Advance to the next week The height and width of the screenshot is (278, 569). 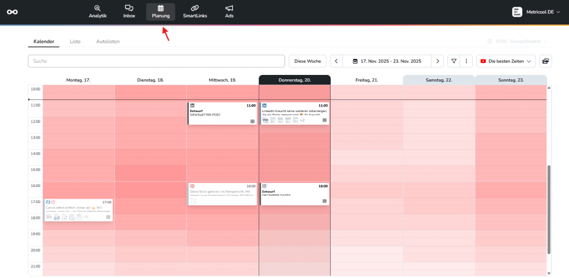(438, 61)
